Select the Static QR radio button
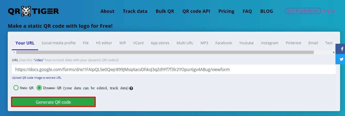Image resolution: width=345 pixels, height=116 pixels. tap(16, 88)
